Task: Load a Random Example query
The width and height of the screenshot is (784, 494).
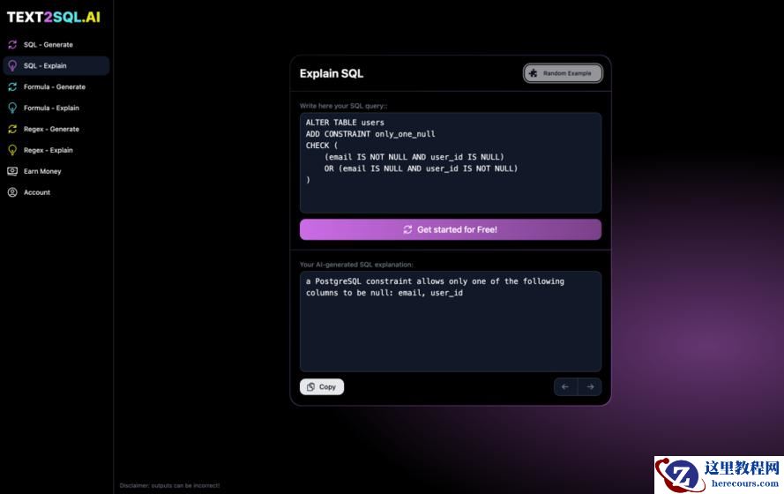Action: [x=563, y=73]
